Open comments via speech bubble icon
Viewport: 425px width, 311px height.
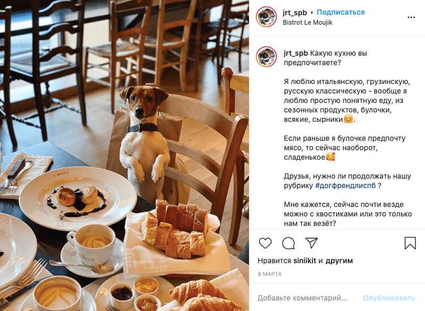point(288,243)
